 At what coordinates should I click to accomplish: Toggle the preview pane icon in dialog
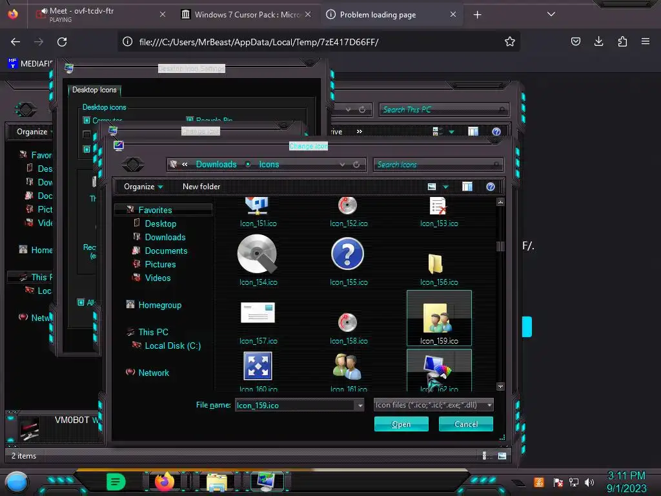tap(467, 187)
